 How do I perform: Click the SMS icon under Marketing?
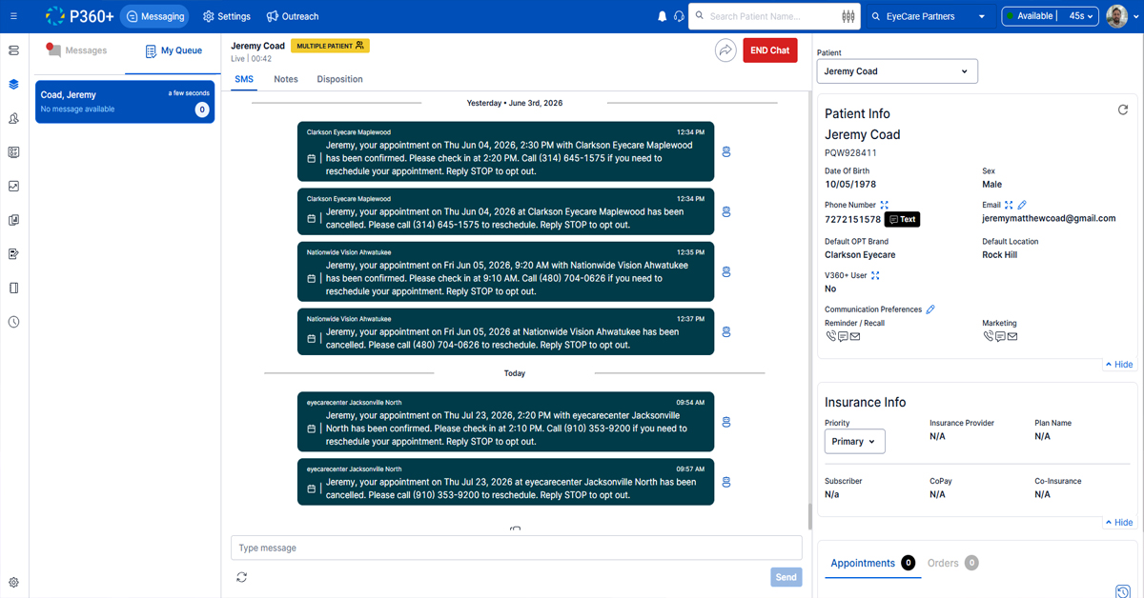click(1000, 336)
